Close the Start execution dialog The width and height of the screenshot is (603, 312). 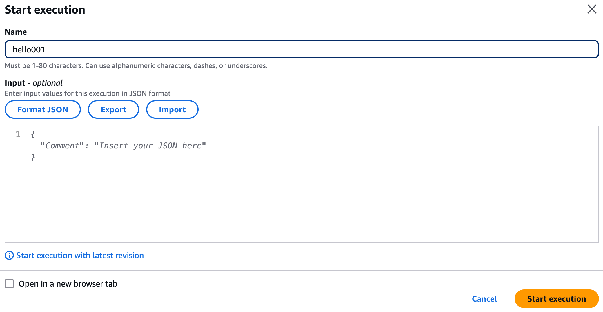click(592, 9)
